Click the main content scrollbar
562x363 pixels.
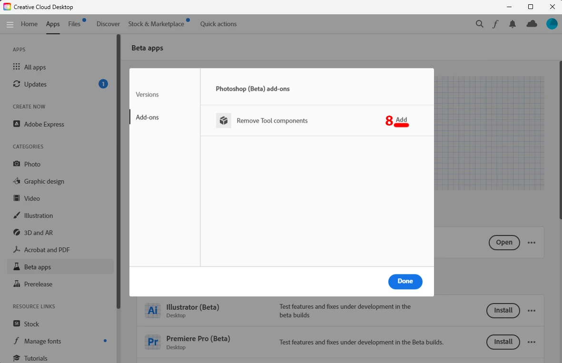pyautogui.click(x=560, y=140)
